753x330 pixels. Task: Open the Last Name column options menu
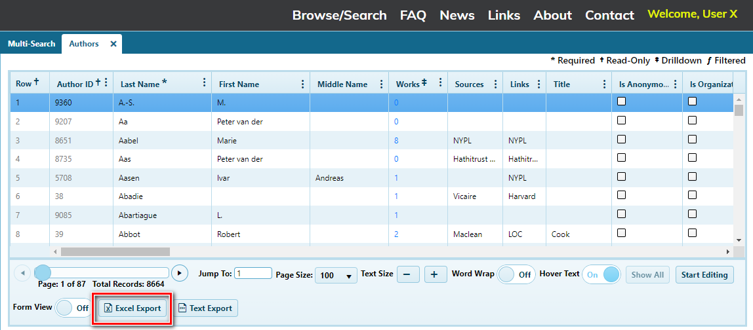(204, 83)
